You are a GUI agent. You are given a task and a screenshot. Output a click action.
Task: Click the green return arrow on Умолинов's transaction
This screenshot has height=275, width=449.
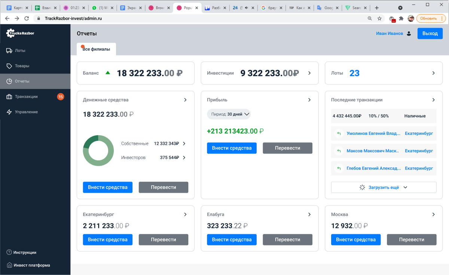point(339,133)
